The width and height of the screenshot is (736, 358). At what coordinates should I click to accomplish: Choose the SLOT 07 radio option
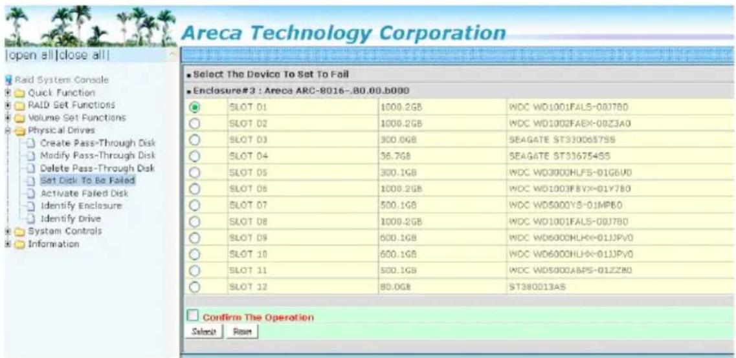pyautogui.click(x=194, y=205)
